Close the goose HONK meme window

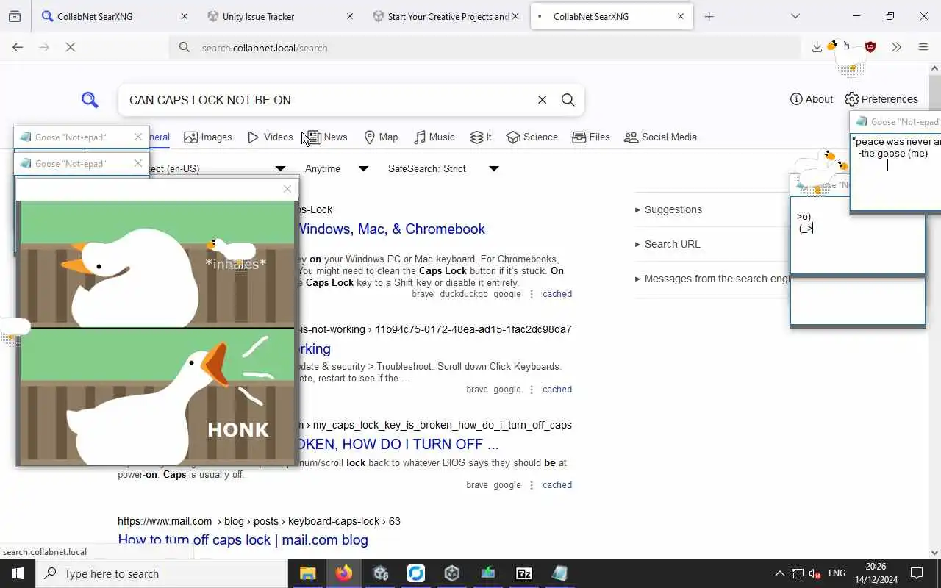point(287,189)
